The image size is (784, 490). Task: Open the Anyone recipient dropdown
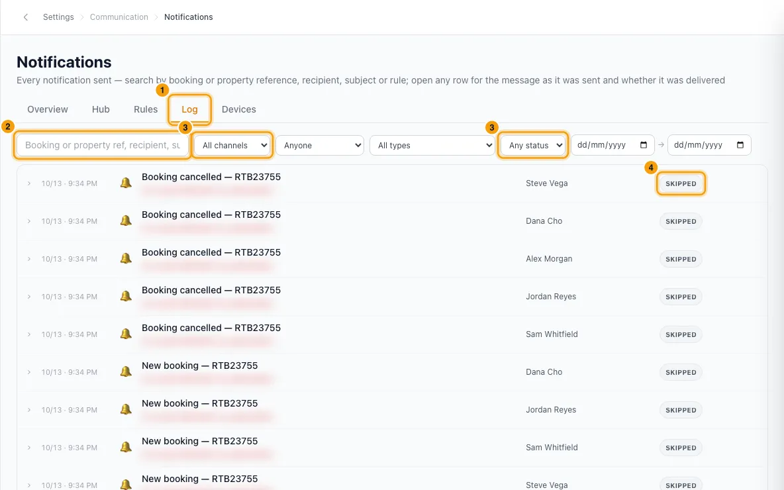320,146
